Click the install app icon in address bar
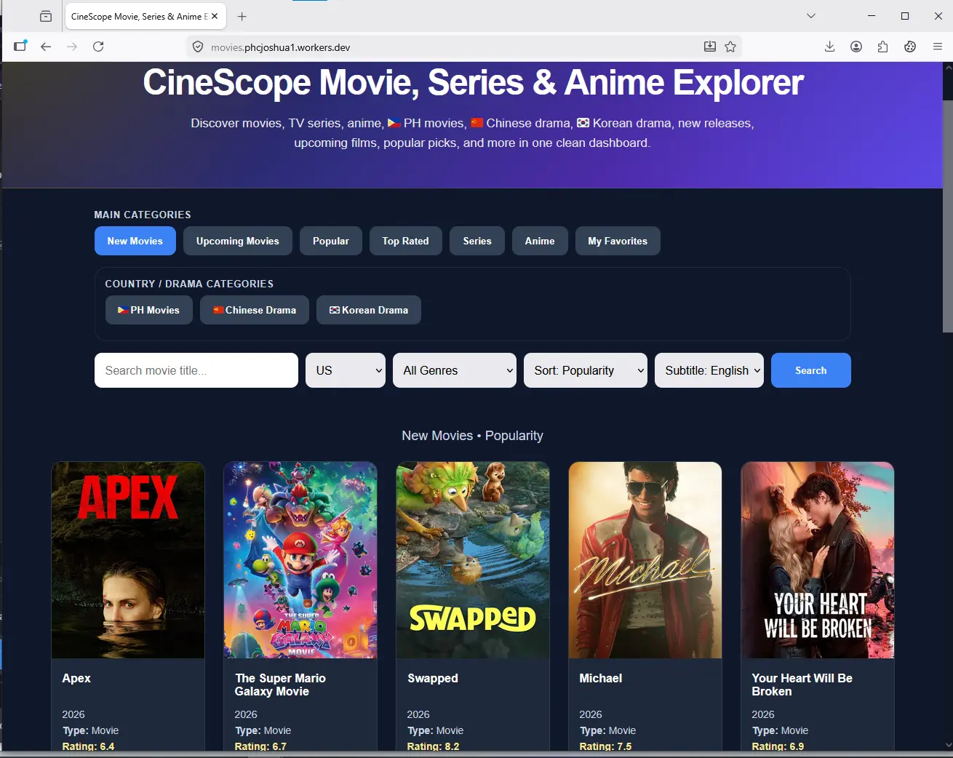Screen dimensions: 953x758 pos(710,47)
